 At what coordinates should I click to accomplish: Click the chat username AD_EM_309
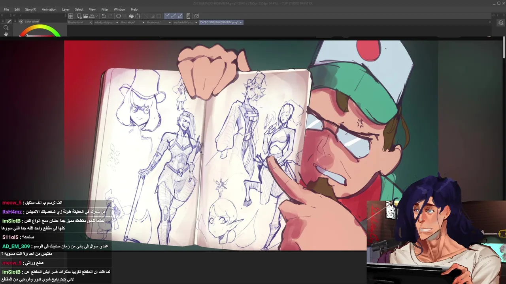coord(16,246)
